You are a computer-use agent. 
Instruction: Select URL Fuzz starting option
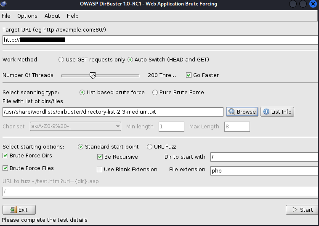tap(149, 147)
